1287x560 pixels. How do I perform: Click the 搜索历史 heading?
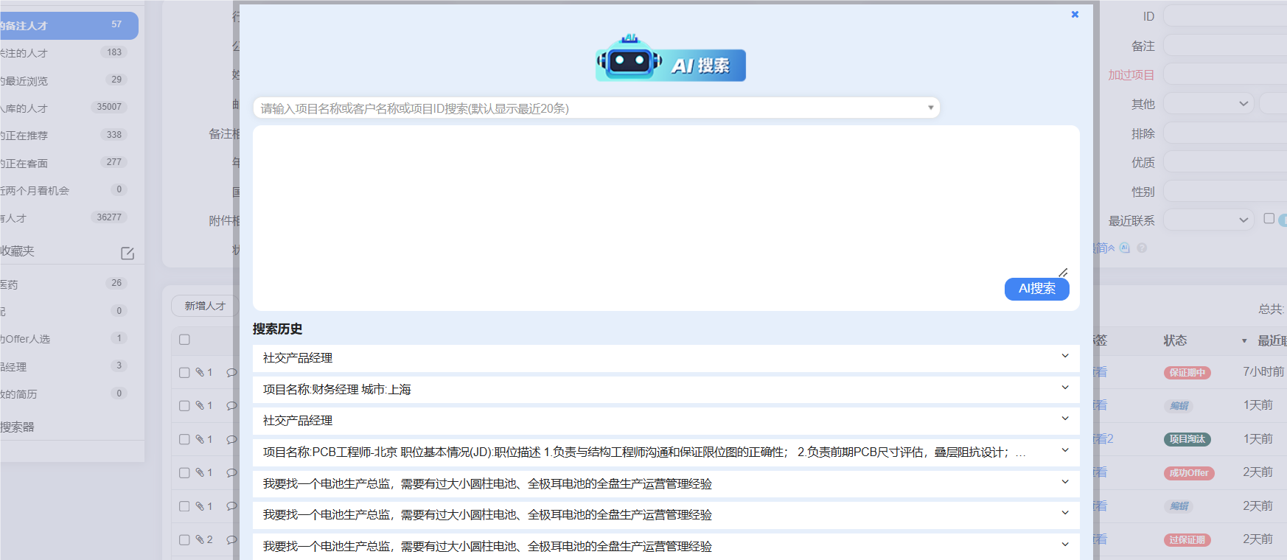coord(277,329)
